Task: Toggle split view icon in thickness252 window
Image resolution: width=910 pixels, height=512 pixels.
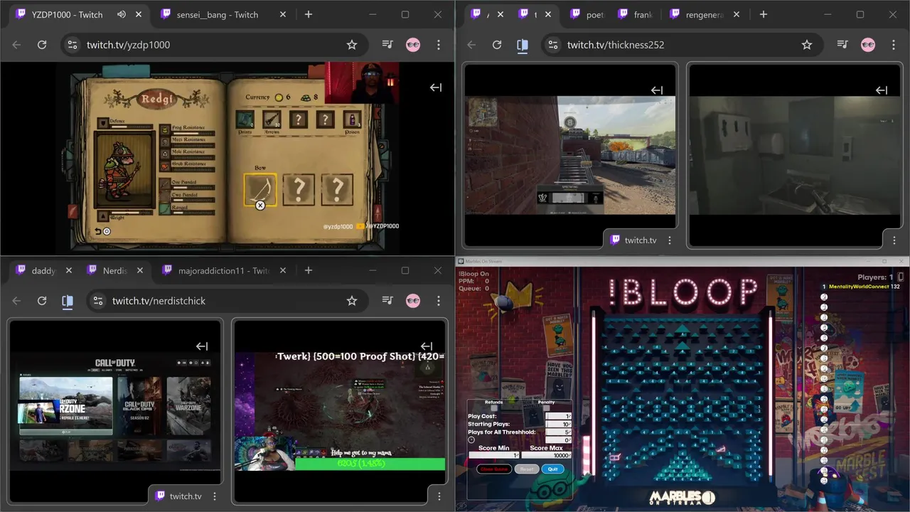Action: pyautogui.click(x=523, y=45)
